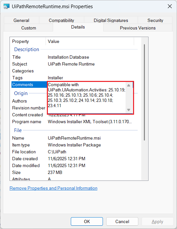The width and height of the screenshot is (177, 229).
Task: Click the '237 MB' size value
Action: point(55,172)
